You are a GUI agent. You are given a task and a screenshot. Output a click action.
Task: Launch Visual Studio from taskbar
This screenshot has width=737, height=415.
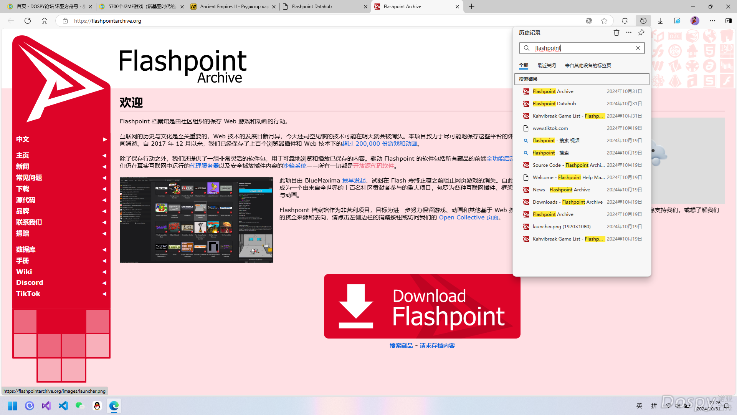tap(46, 406)
